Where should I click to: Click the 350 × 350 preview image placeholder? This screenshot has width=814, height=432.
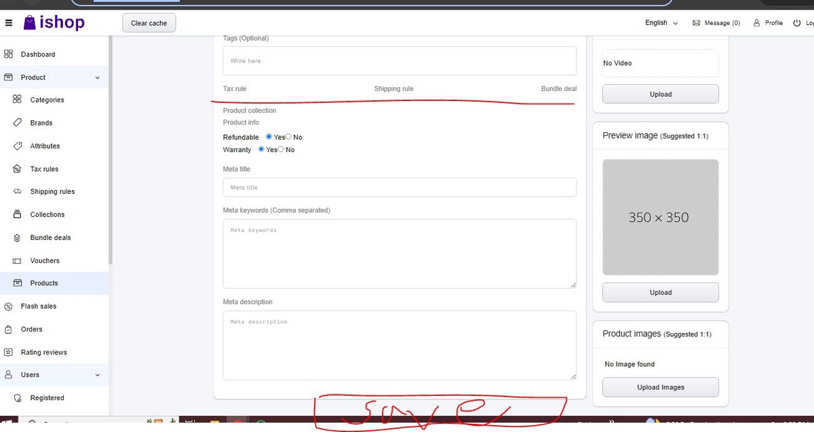[660, 217]
